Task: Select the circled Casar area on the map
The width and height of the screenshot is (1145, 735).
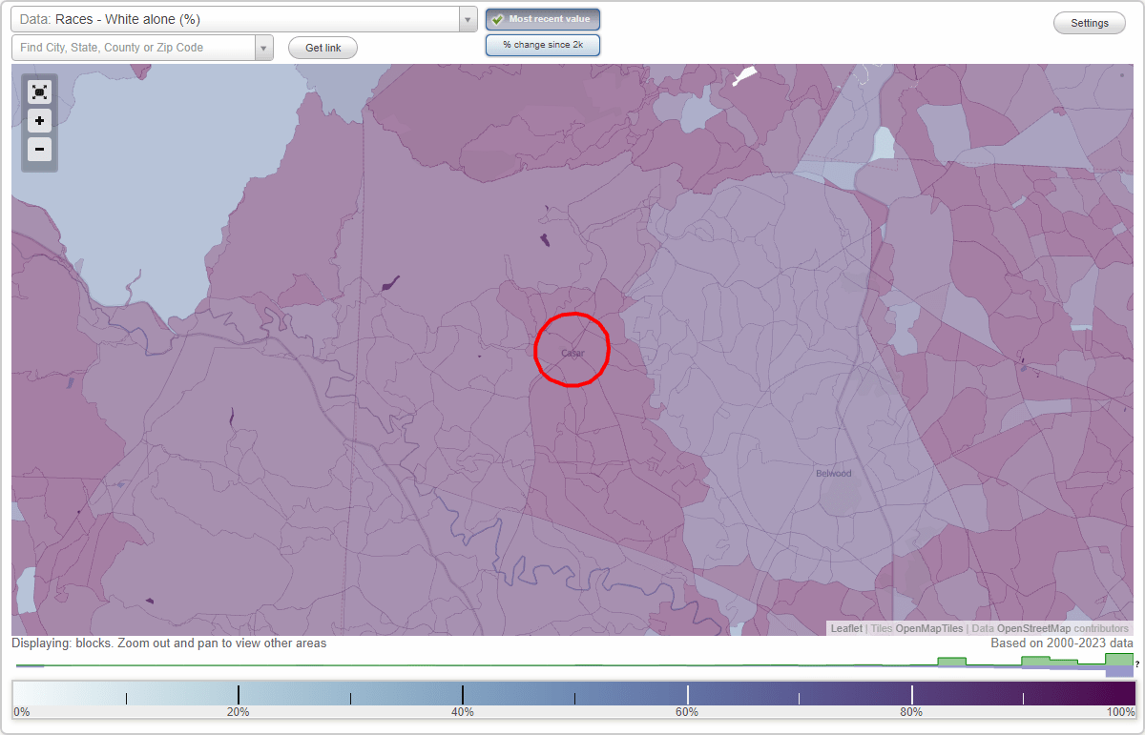Action: [572, 350]
